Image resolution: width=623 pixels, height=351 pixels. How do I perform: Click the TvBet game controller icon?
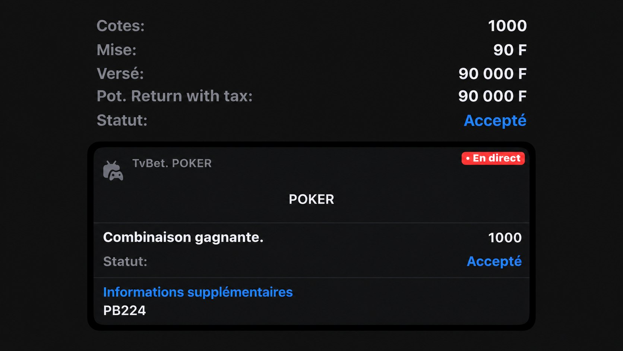(113, 171)
